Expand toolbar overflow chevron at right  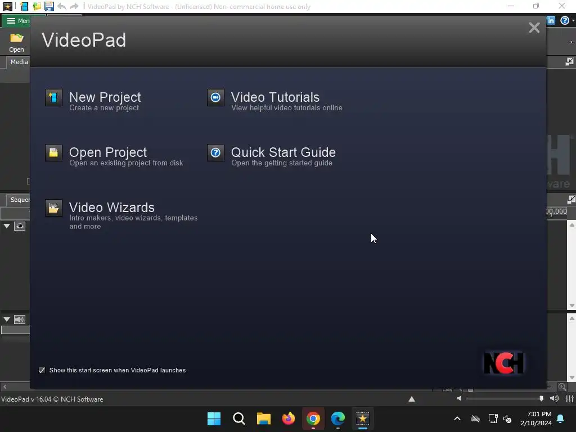point(571,42)
